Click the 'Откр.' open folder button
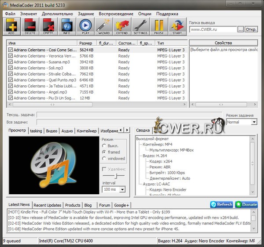Image resolution: width=264 pixels, height=247 pixels. pos(251,29)
